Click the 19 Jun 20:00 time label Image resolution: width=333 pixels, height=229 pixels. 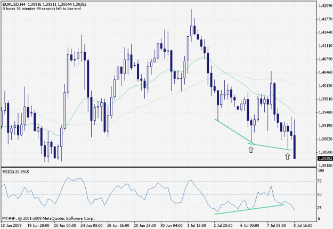click(x=38, y=225)
